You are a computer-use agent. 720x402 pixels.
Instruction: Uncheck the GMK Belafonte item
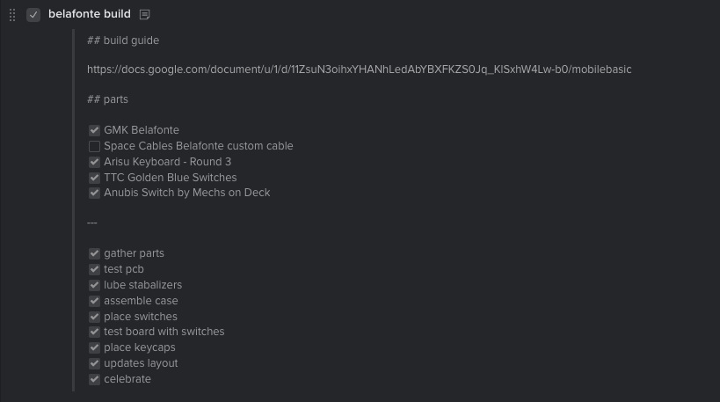(x=95, y=130)
